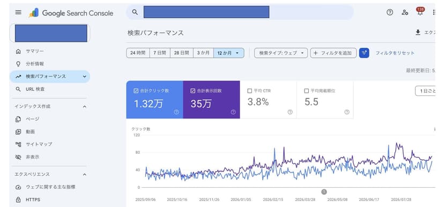Click the 検索パフォーマンス page heading
The height and width of the screenshot is (207, 446).
pos(155,33)
